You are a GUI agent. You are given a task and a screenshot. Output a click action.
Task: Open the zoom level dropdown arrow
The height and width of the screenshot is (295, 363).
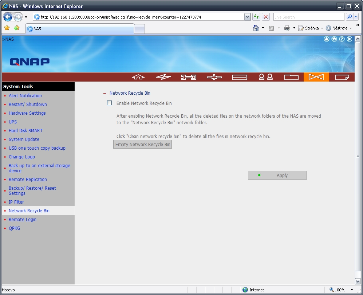pyautogui.click(x=352, y=290)
